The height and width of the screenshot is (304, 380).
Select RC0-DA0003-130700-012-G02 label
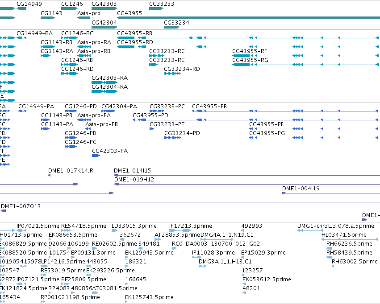coord(216,244)
